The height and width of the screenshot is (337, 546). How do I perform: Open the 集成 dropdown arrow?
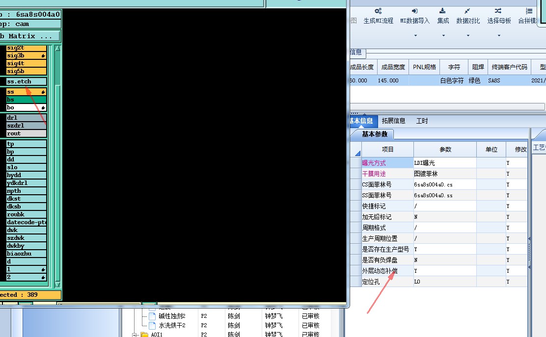point(443,35)
